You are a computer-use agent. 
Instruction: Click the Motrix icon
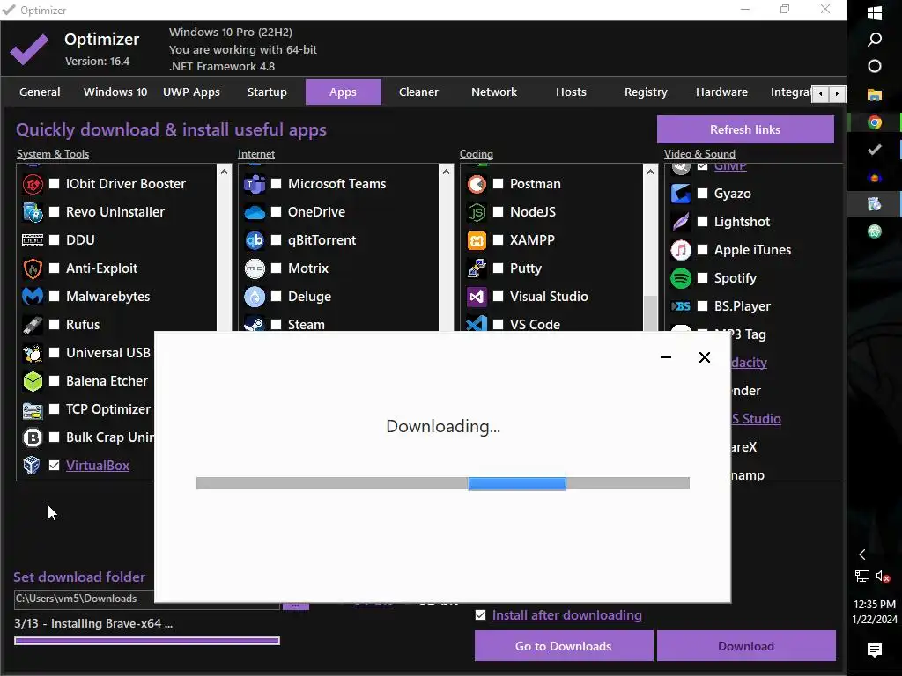pyautogui.click(x=255, y=268)
